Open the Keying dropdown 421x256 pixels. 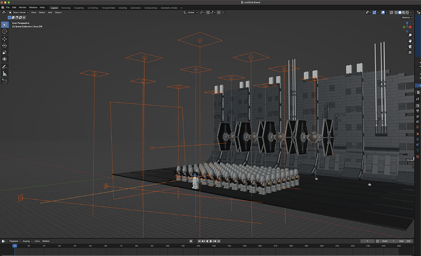[27, 241]
